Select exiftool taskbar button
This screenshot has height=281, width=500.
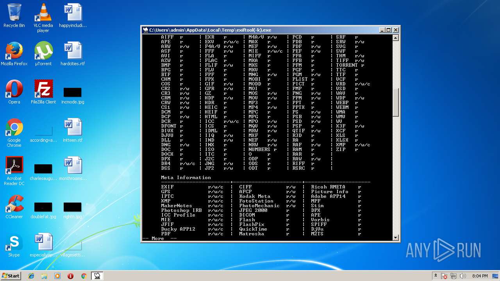pyautogui.click(x=97, y=276)
